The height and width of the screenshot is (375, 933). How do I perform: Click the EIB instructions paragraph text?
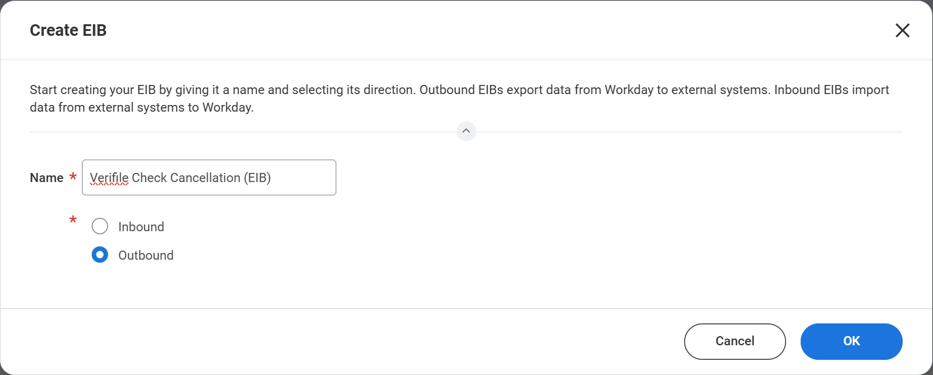point(460,99)
